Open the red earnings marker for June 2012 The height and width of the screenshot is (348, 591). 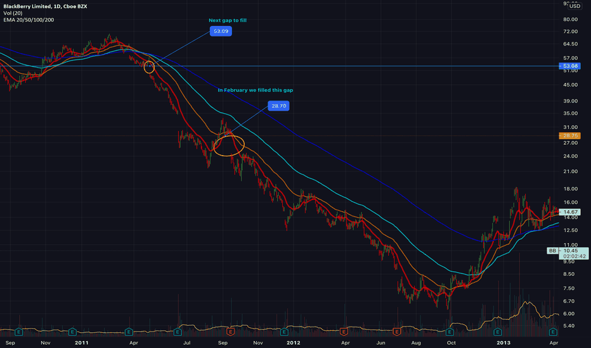[x=396, y=332]
